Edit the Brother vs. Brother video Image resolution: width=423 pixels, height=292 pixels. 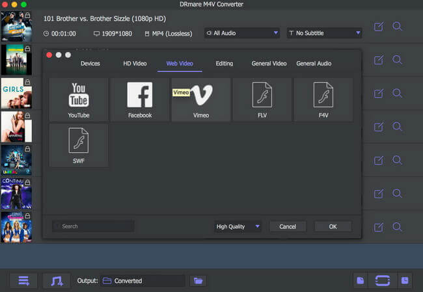pos(379,27)
